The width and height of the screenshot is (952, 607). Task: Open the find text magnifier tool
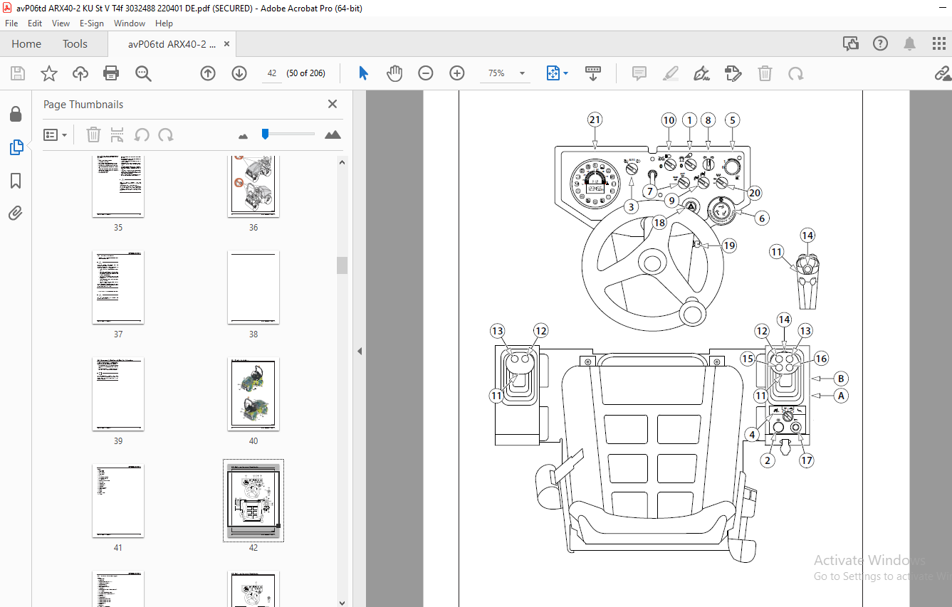(144, 73)
